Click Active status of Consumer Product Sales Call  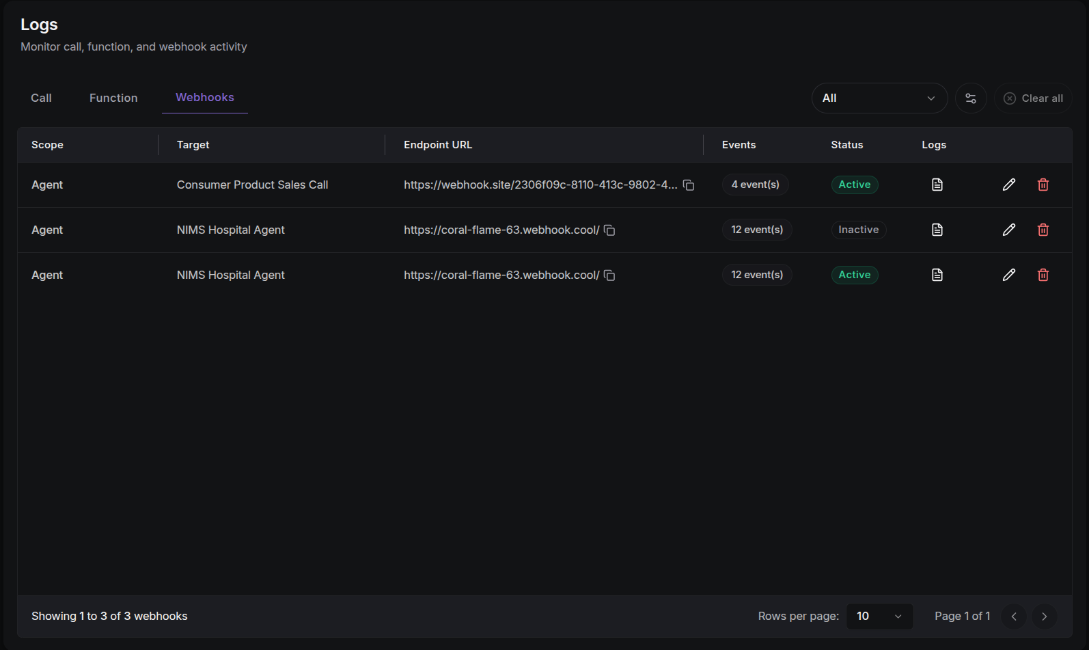855,185
